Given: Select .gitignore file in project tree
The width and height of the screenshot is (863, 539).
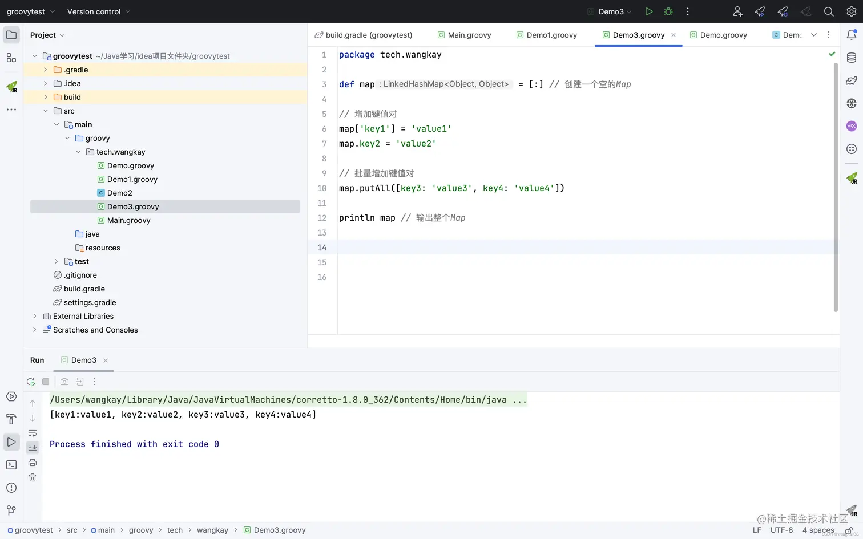Looking at the screenshot, I should (75, 275).
